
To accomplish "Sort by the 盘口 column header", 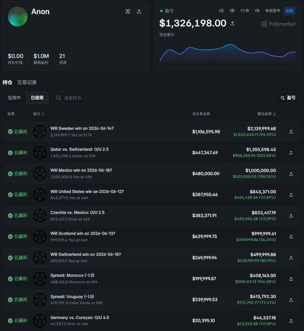I will [38, 114].
